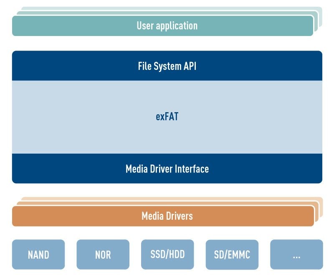Select the NAND storage block

pyautogui.click(x=38, y=254)
